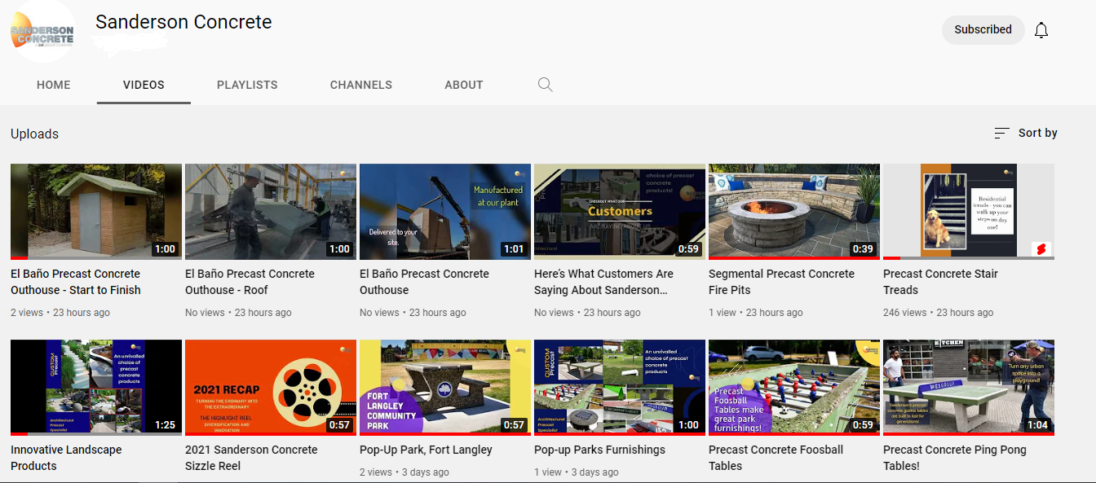Screen dimensions: 1096x483
Task: Click the '1 view • 3 days ago' text
Action: click(x=577, y=472)
